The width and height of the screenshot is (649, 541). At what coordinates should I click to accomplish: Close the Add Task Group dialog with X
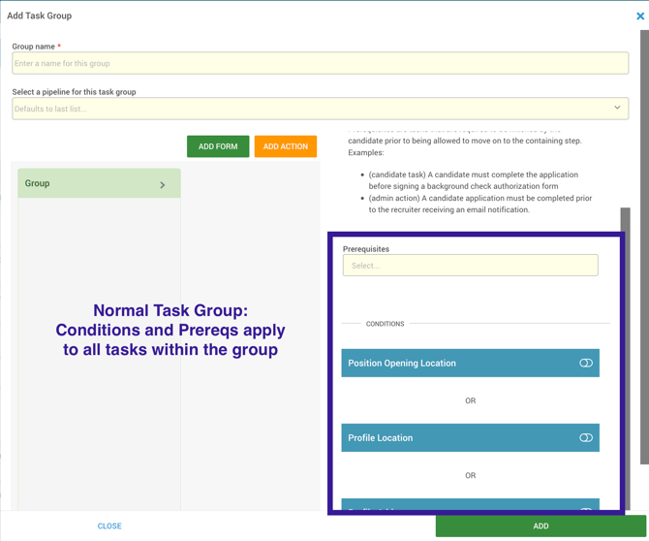click(x=639, y=16)
